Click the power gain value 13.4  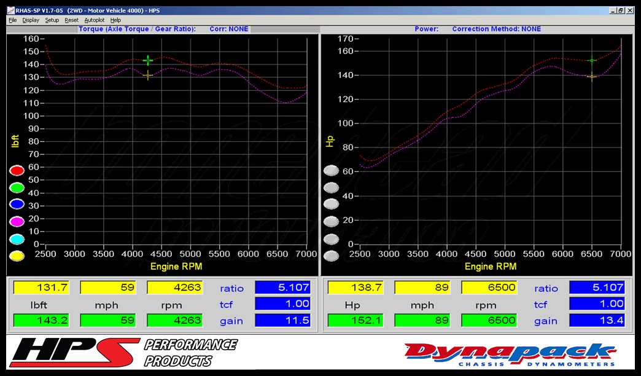click(x=597, y=320)
